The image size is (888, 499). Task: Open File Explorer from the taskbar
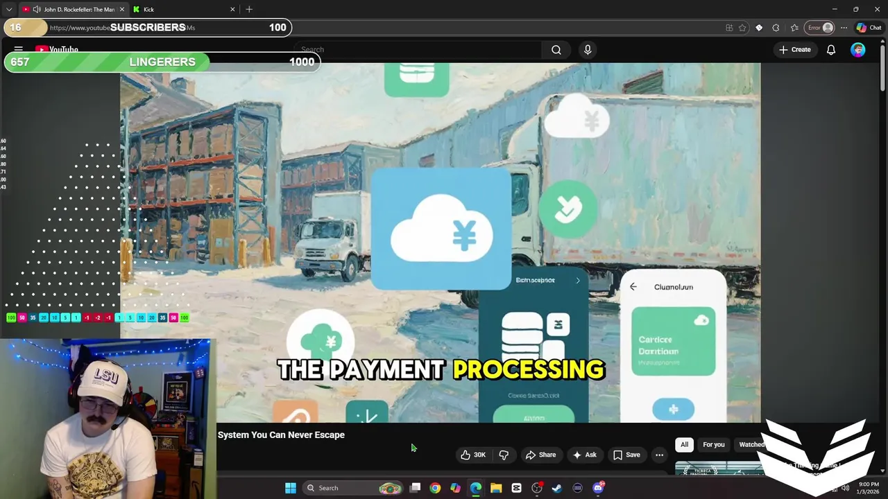[496, 488]
